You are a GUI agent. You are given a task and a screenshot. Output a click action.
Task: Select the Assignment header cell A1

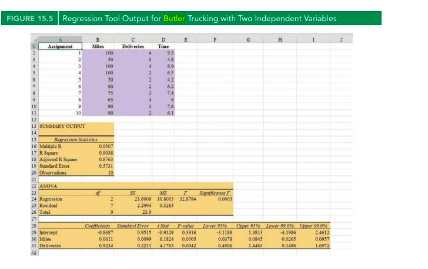(60, 46)
